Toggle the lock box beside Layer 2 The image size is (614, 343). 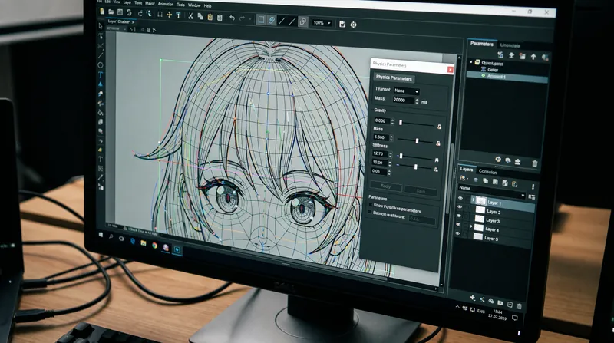[467, 209]
